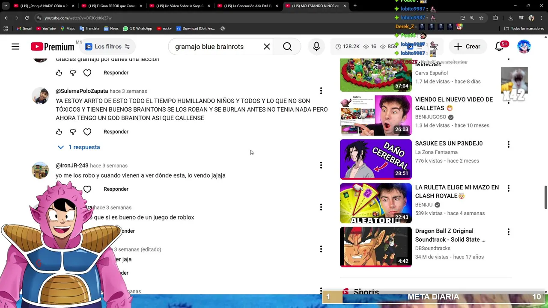This screenshot has height=308, width=548.
Task: Open Dragon Ball Z Soundtrack thumbnail
Action: click(376, 247)
